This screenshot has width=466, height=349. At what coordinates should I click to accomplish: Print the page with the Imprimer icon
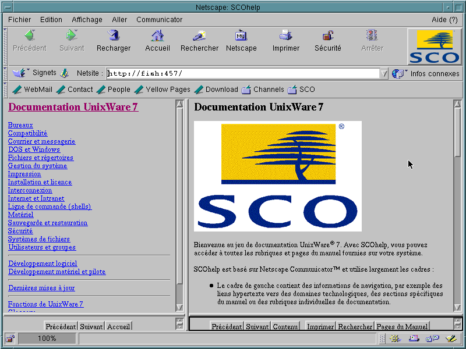[x=286, y=35]
